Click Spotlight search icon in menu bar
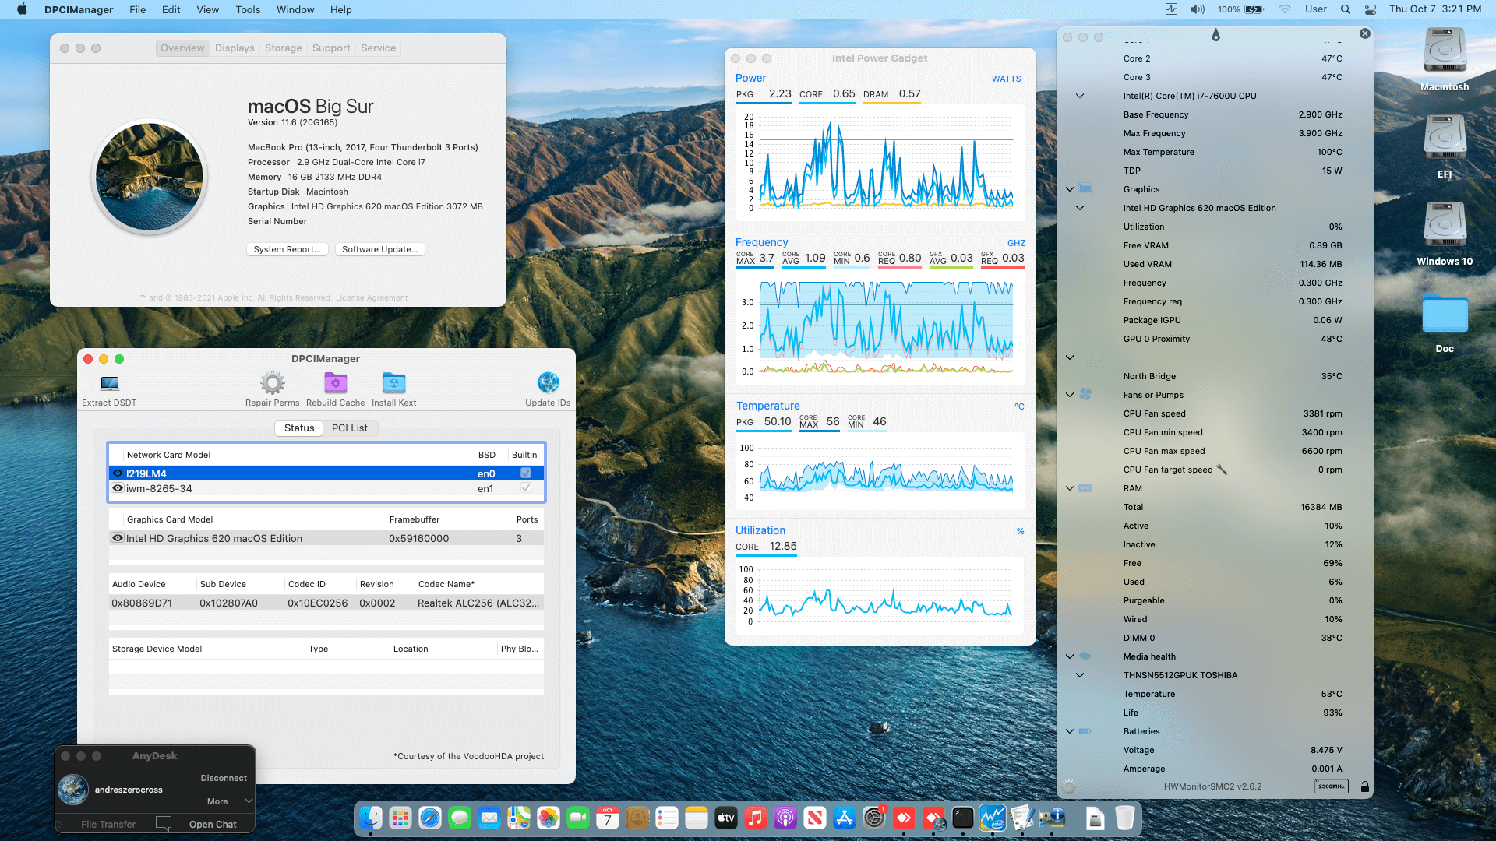The width and height of the screenshot is (1496, 841). click(x=1346, y=9)
